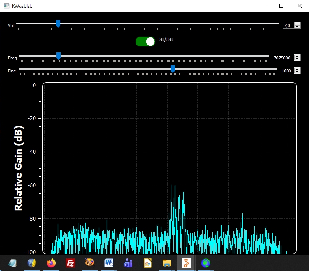Maximize the KWusblsb window
The height and width of the screenshot is (271, 309).
(281, 6)
